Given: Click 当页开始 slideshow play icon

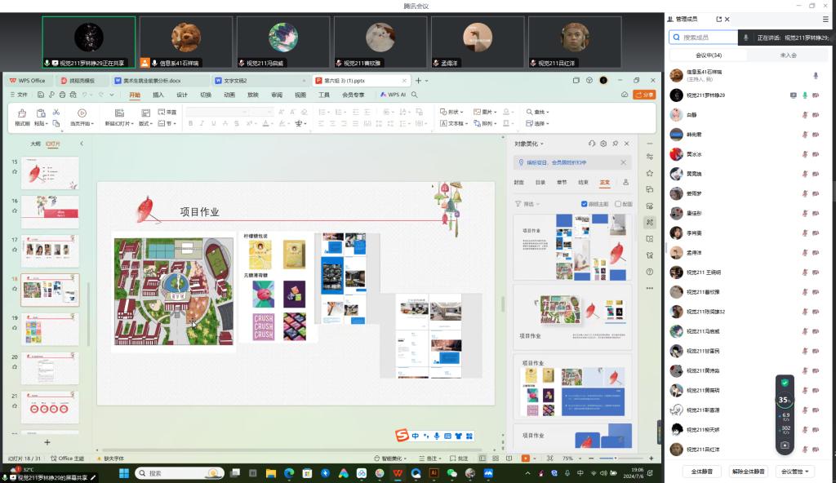Looking at the screenshot, I should [82, 113].
